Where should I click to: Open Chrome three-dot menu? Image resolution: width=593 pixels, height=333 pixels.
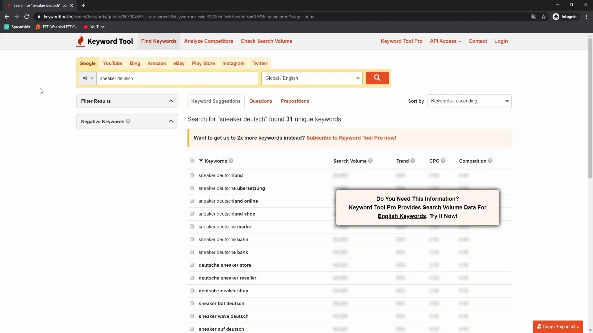[586, 17]
